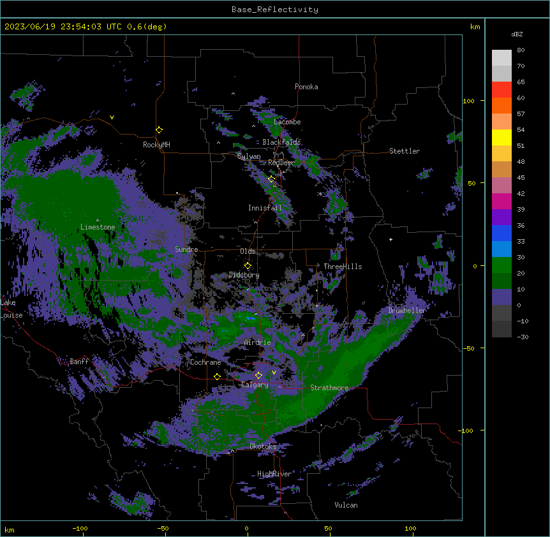Click the vertical axis -100 tick label
This screenshot has width=550, height=537.
tap(466, 430)
